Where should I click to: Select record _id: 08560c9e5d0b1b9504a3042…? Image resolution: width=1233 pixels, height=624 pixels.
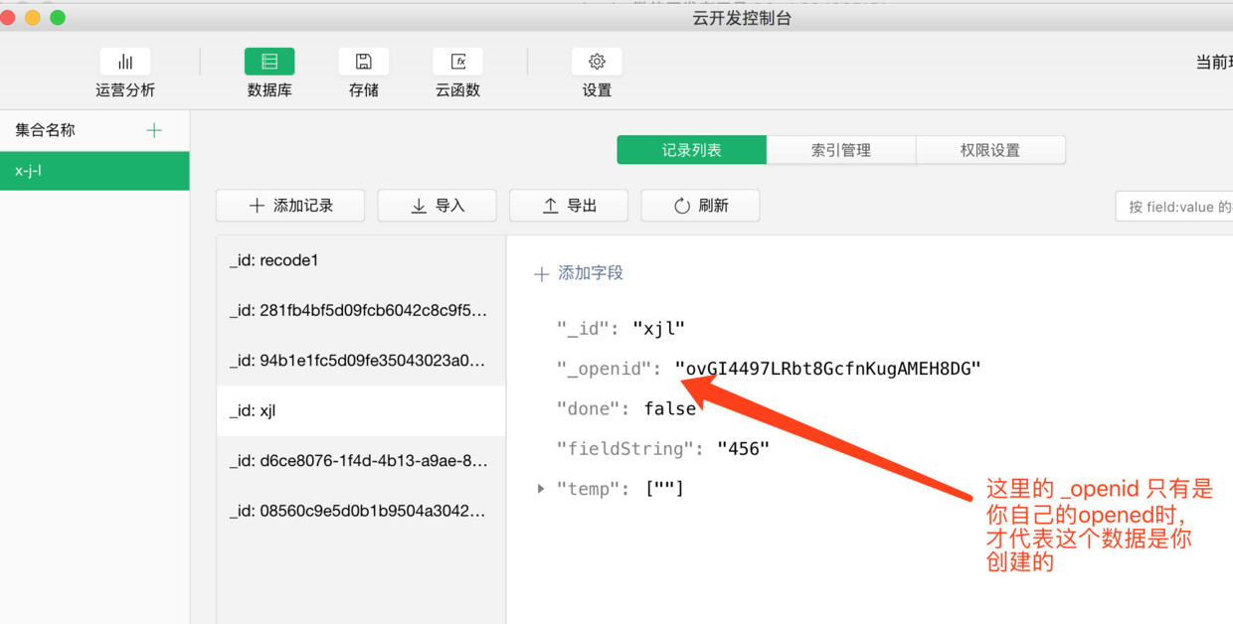click(361, 511)
